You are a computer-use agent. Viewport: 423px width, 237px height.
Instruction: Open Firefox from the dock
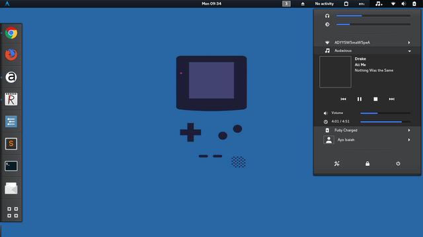click(11, 55)
